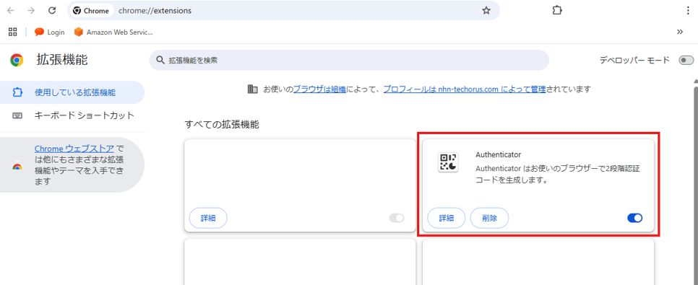Go forward with the forward arrow
This screenshot has height=285, width=698.
pos(31,11)
